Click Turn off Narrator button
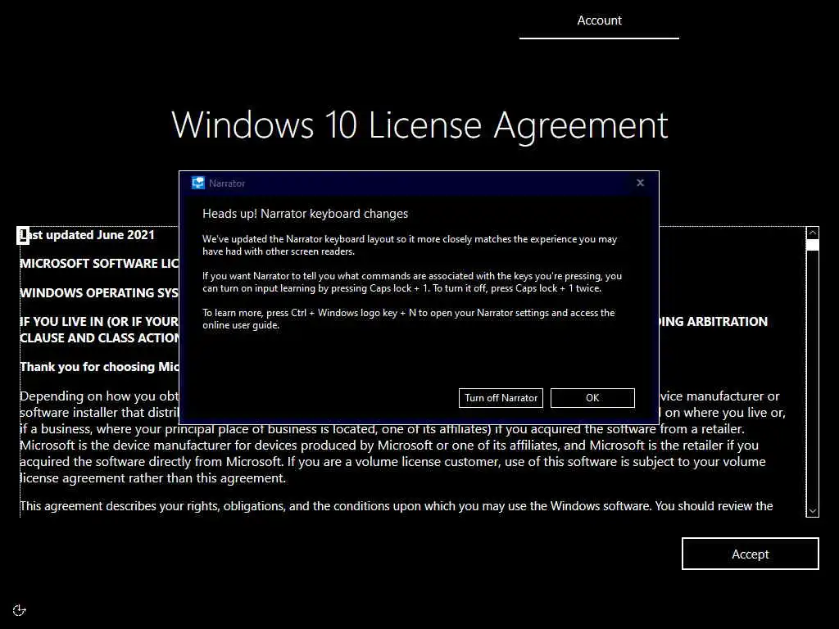This screenshot has height=629, width=839. tap(501, 398)
